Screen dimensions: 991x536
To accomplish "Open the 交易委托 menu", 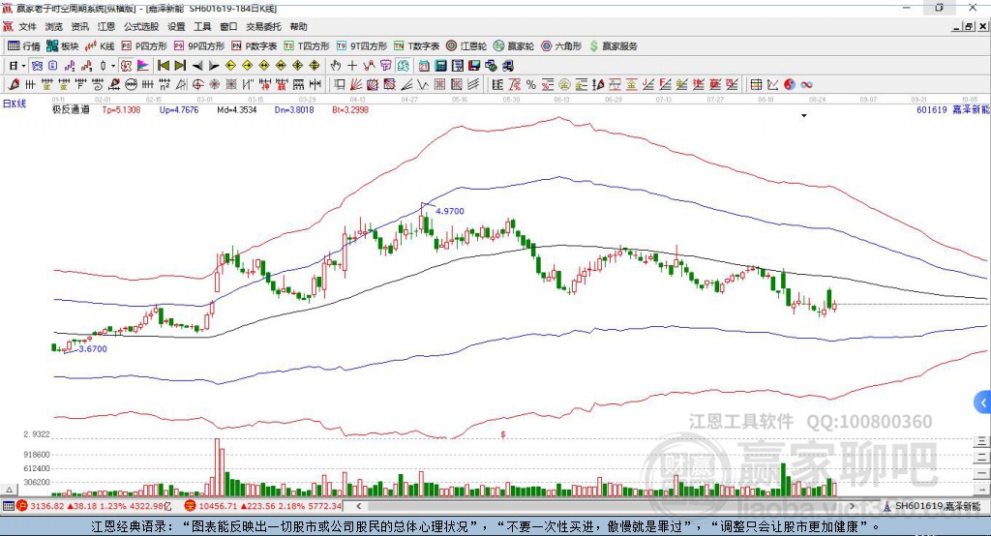I will point(263,26).
